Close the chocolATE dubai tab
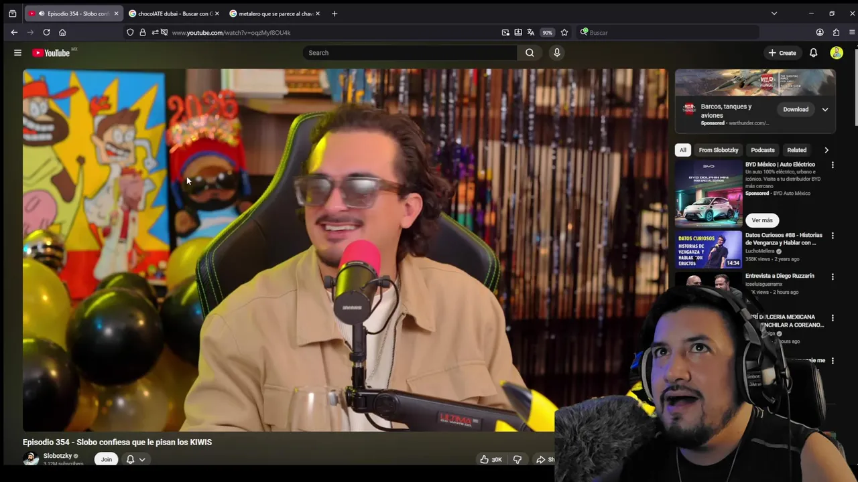 click(217, 13)
